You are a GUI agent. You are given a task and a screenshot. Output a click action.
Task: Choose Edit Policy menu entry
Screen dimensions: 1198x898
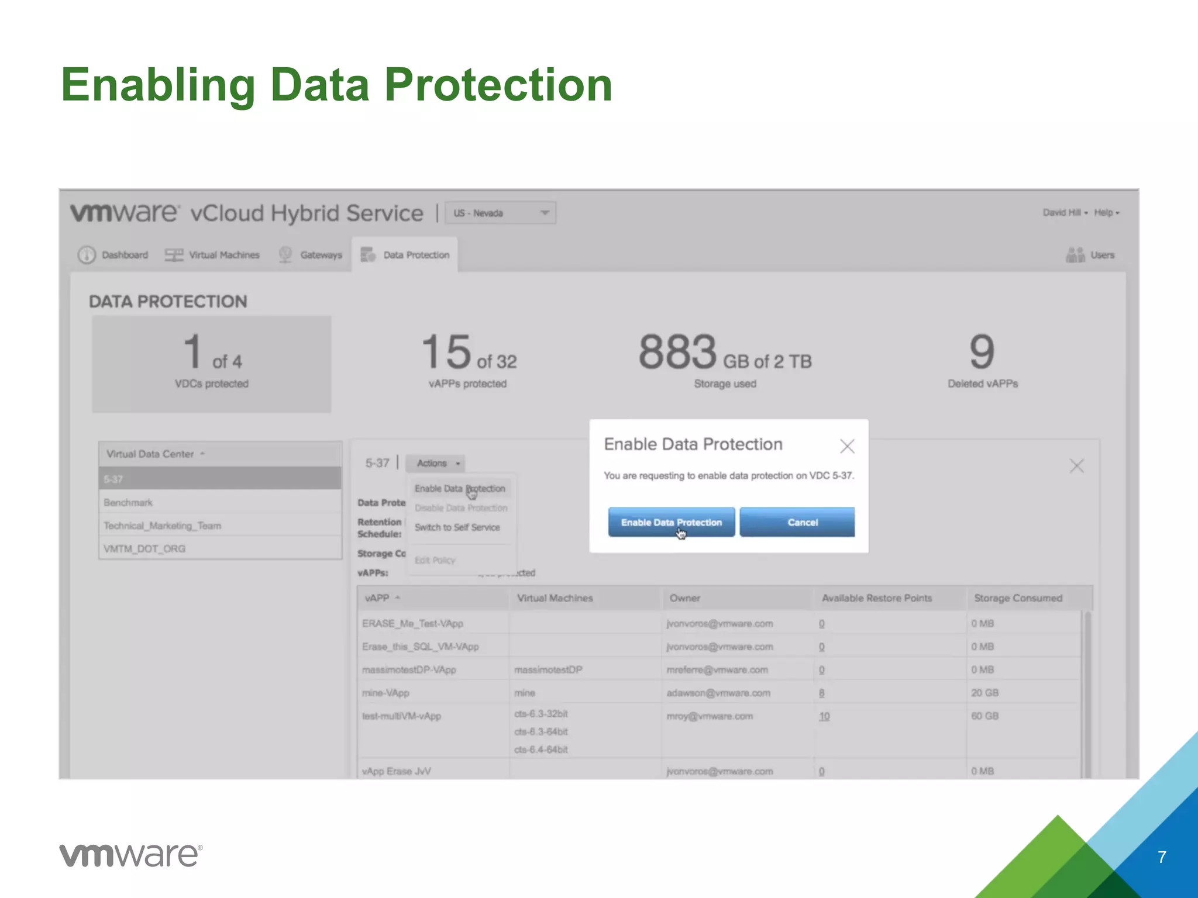[435, 560]
